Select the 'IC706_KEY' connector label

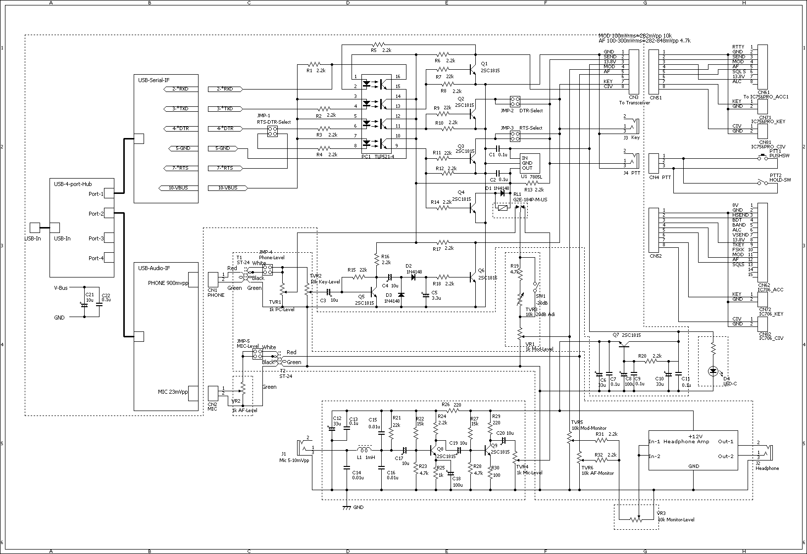click(x=771, y=314)
